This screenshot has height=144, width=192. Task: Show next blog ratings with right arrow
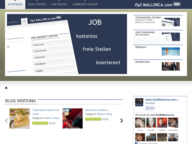pyautogui.click(x=121, y=120)
